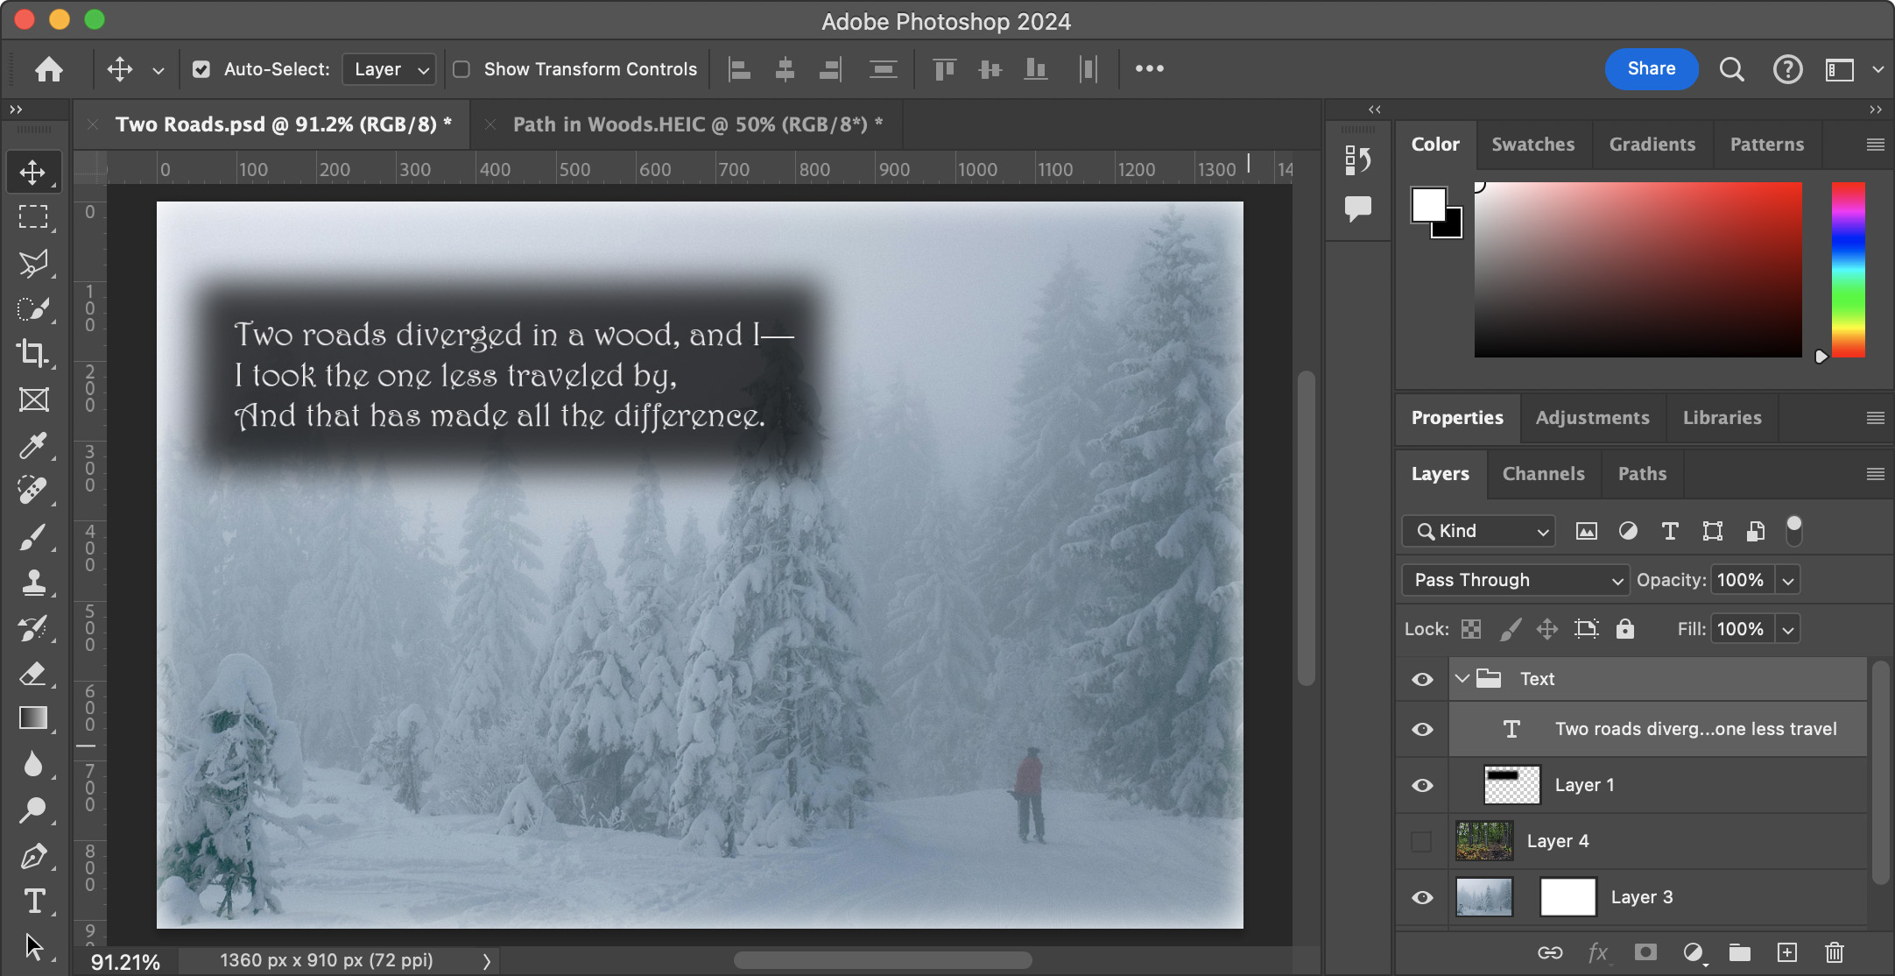Viewport: 1895px width, 976px height.
Task: Open layer style fx menu
Action: click(1598, 952)
